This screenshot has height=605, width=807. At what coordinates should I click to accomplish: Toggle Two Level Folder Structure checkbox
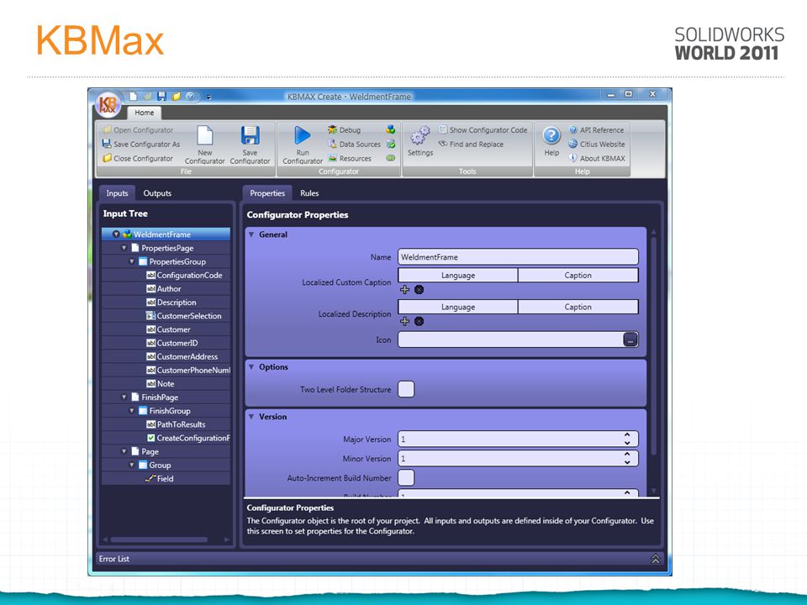point(406,389)
